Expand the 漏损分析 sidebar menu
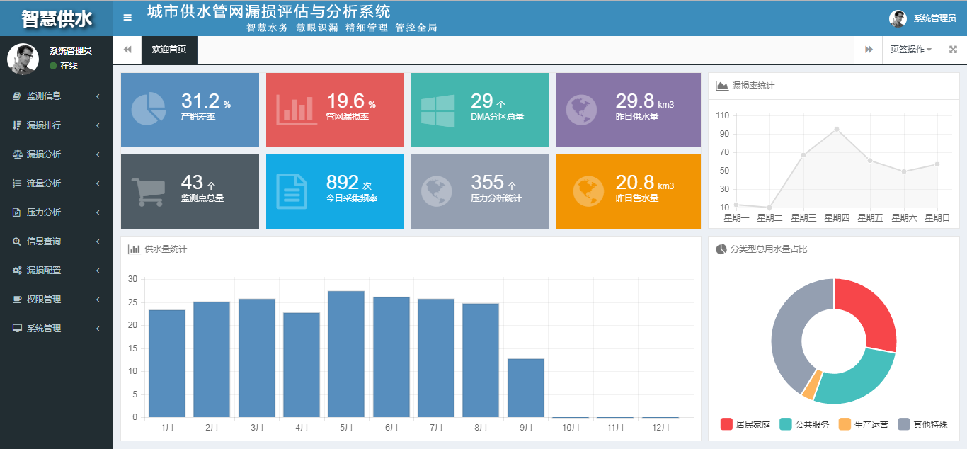The width and height of the screenshot is (967, 449). coord(55,154)
